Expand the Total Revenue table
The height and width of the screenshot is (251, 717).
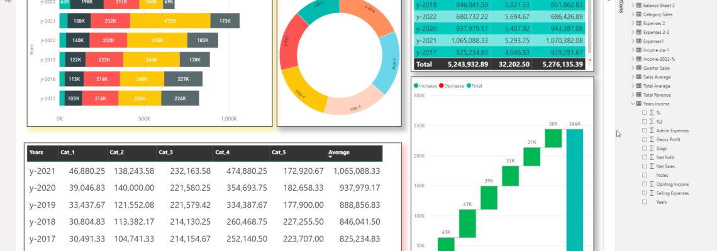click(633, 95)
